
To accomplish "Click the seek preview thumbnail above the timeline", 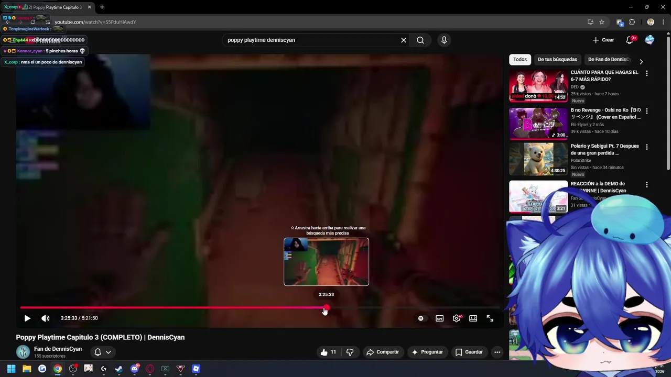I will click(326, 262).
